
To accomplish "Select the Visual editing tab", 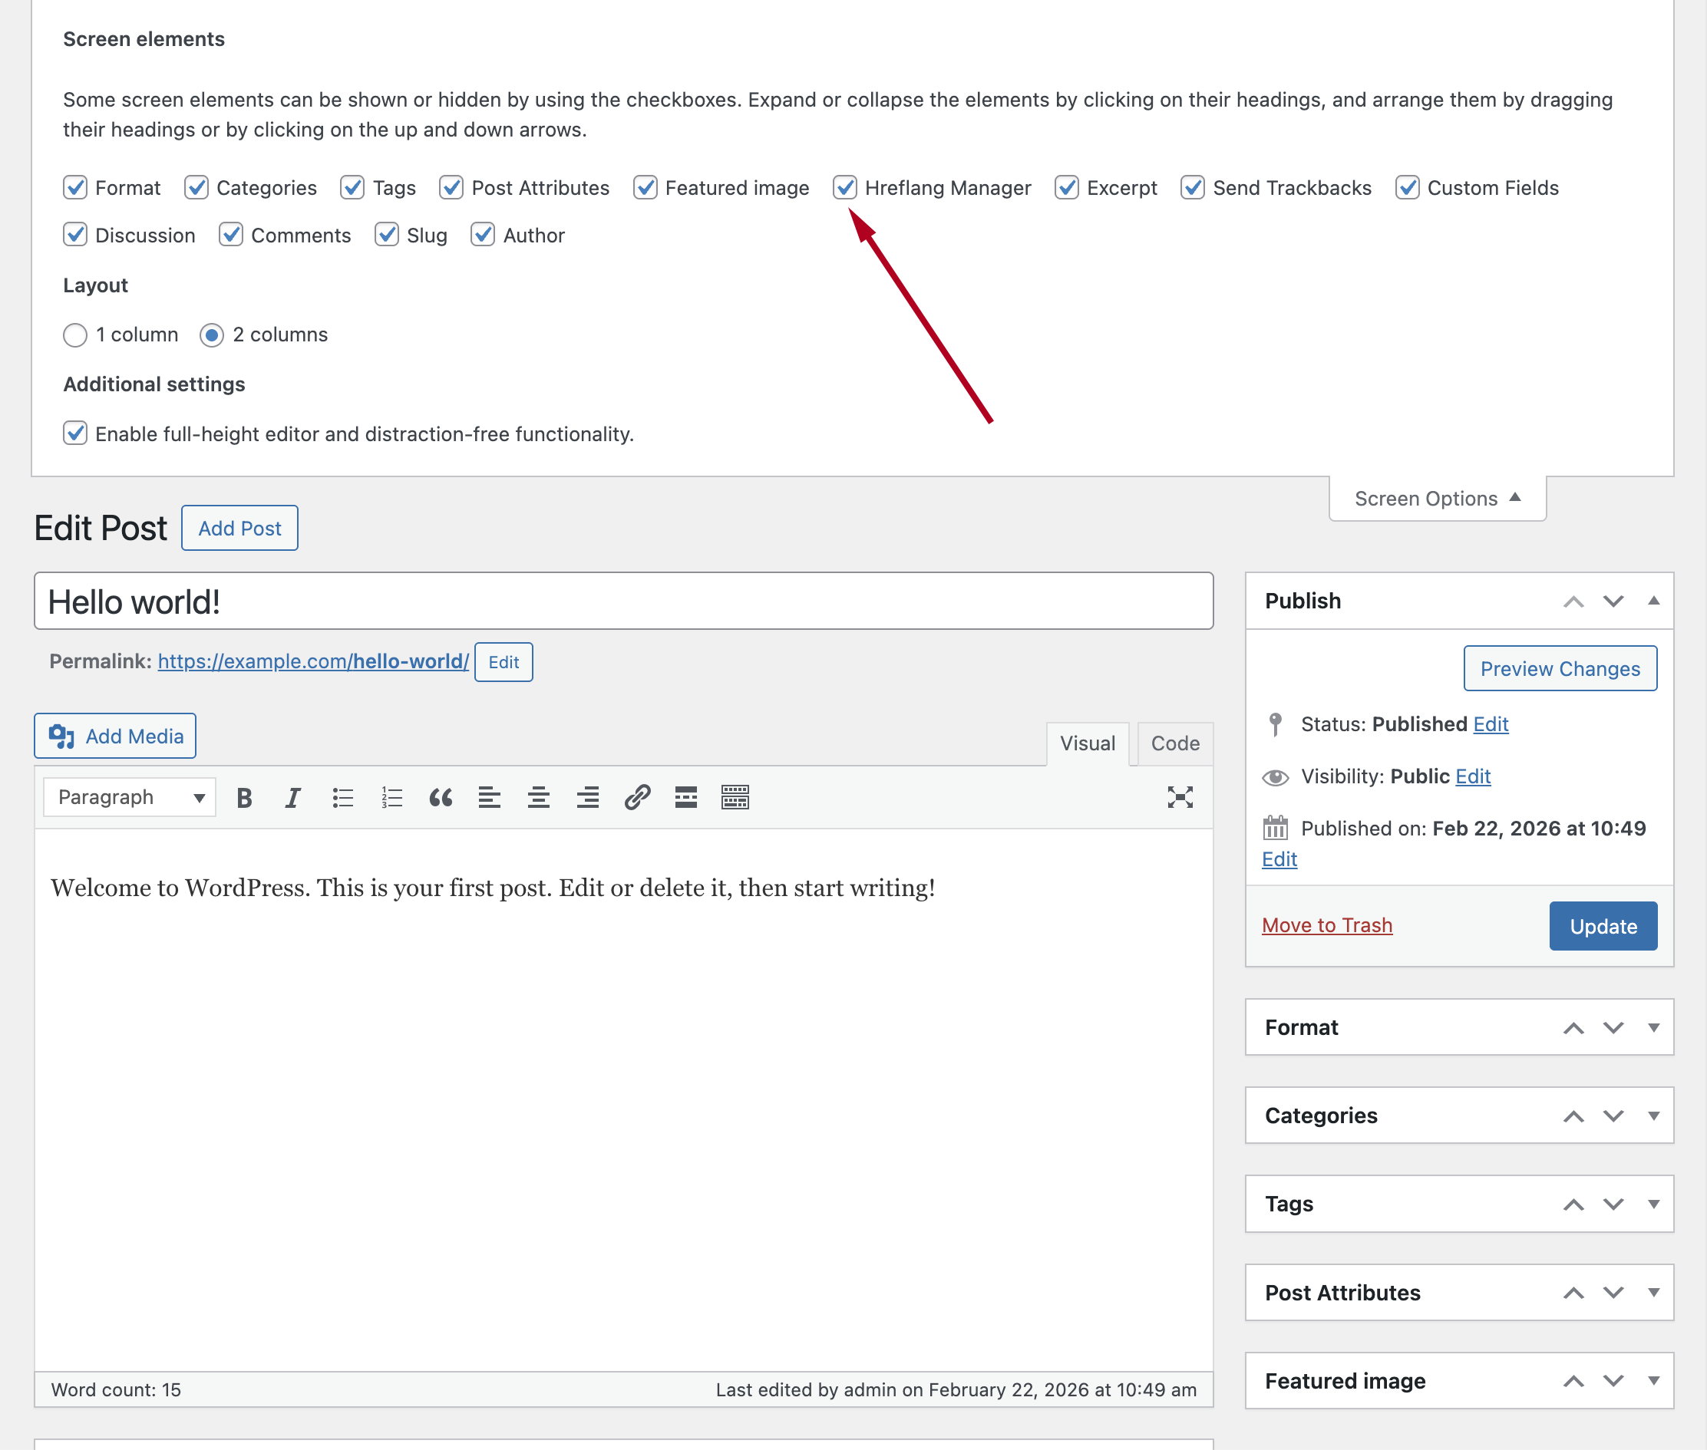I will tap(1087, 743).
